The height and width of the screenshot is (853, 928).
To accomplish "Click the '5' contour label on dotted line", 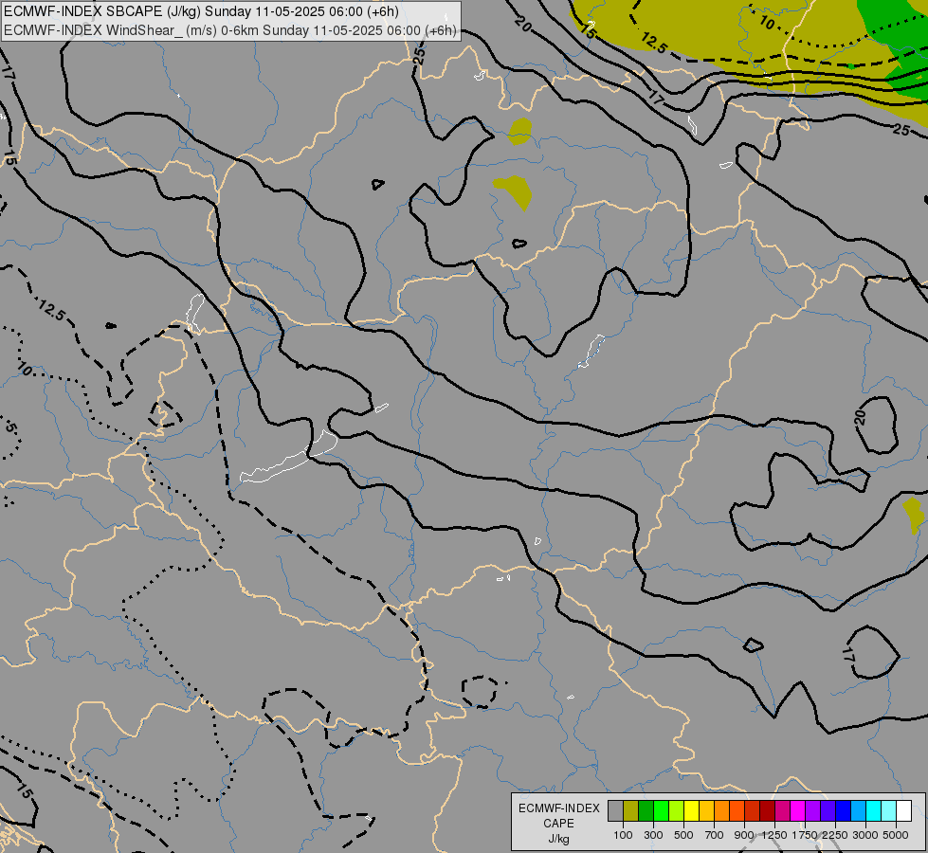I will pyautogui.click(x=10, y=427).
